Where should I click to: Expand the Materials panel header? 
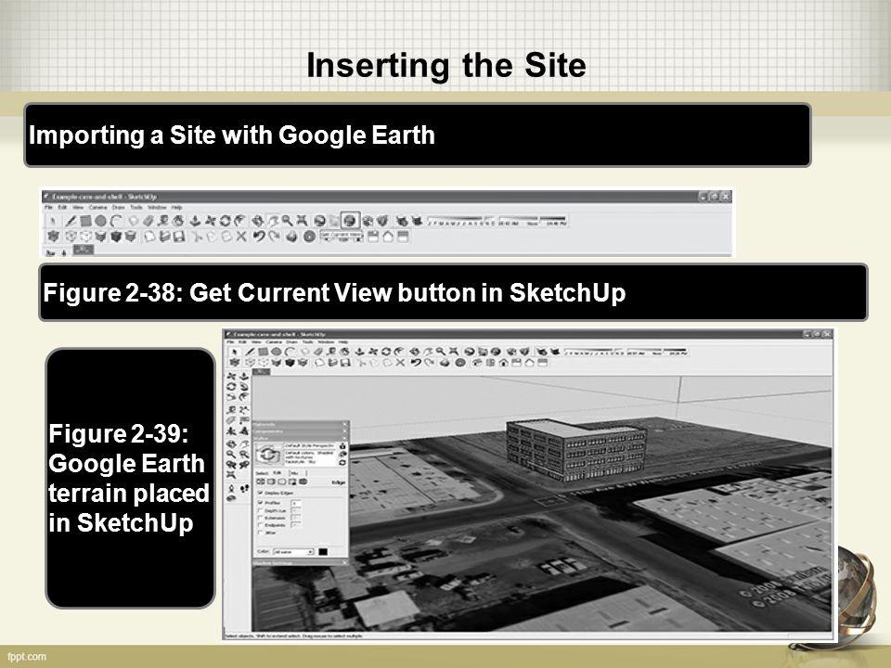300,424
